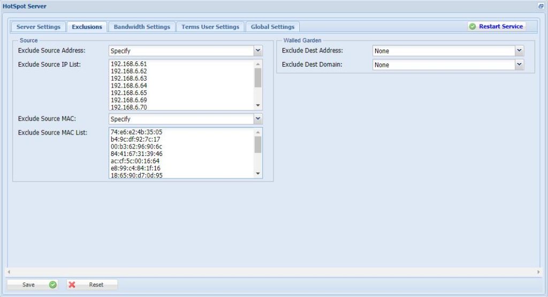548x297 pixels.
Task: Click the 192.168.6.65 entry in IP list
Action: [129, 92]
